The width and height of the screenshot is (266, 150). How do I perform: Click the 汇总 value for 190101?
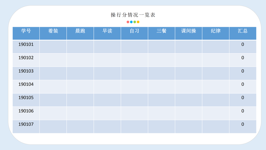pyautogui.click(x=243, y=44)
